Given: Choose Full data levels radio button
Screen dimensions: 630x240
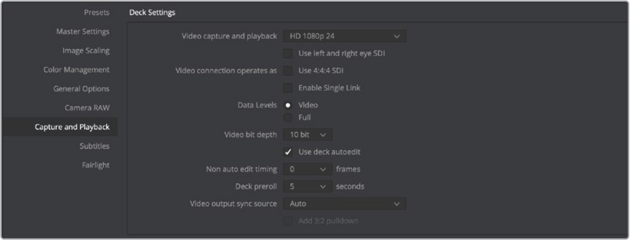Looking at the screenshot, I should click(288, 118).
